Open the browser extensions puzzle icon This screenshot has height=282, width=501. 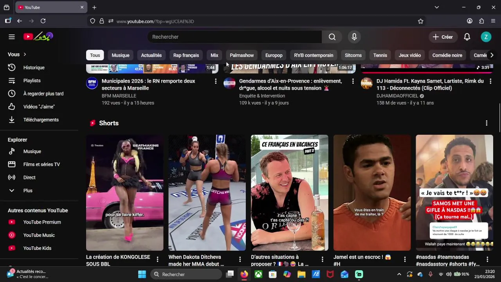(x=481, y=21)
